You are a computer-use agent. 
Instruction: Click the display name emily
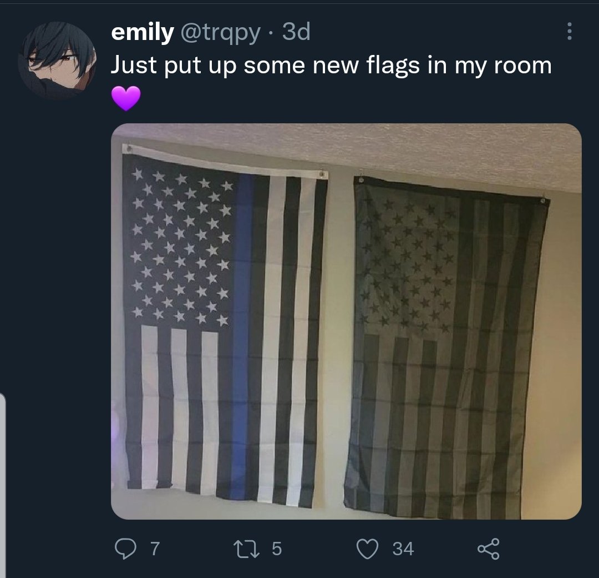point(143,32)
